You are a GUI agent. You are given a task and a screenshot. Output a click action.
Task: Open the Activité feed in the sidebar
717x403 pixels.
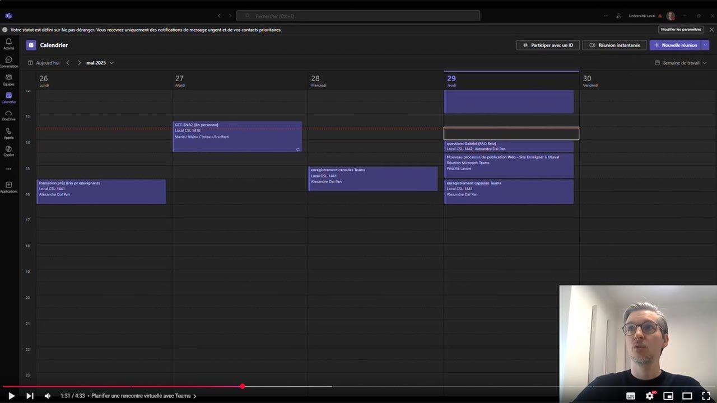8,44
